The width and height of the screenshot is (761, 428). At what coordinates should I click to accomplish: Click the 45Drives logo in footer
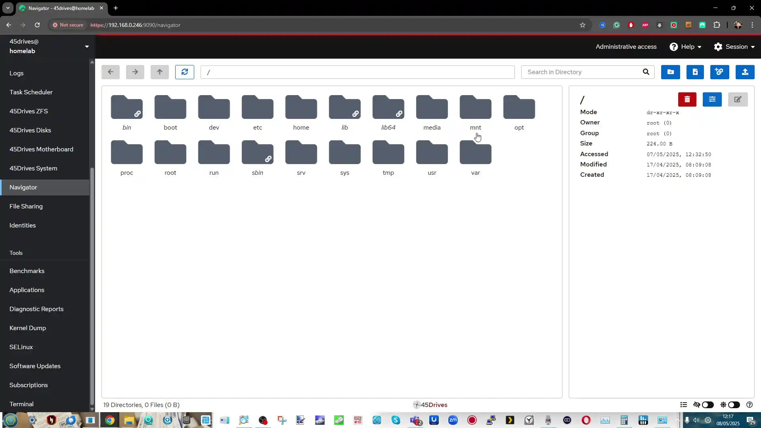tap(430, 405)
